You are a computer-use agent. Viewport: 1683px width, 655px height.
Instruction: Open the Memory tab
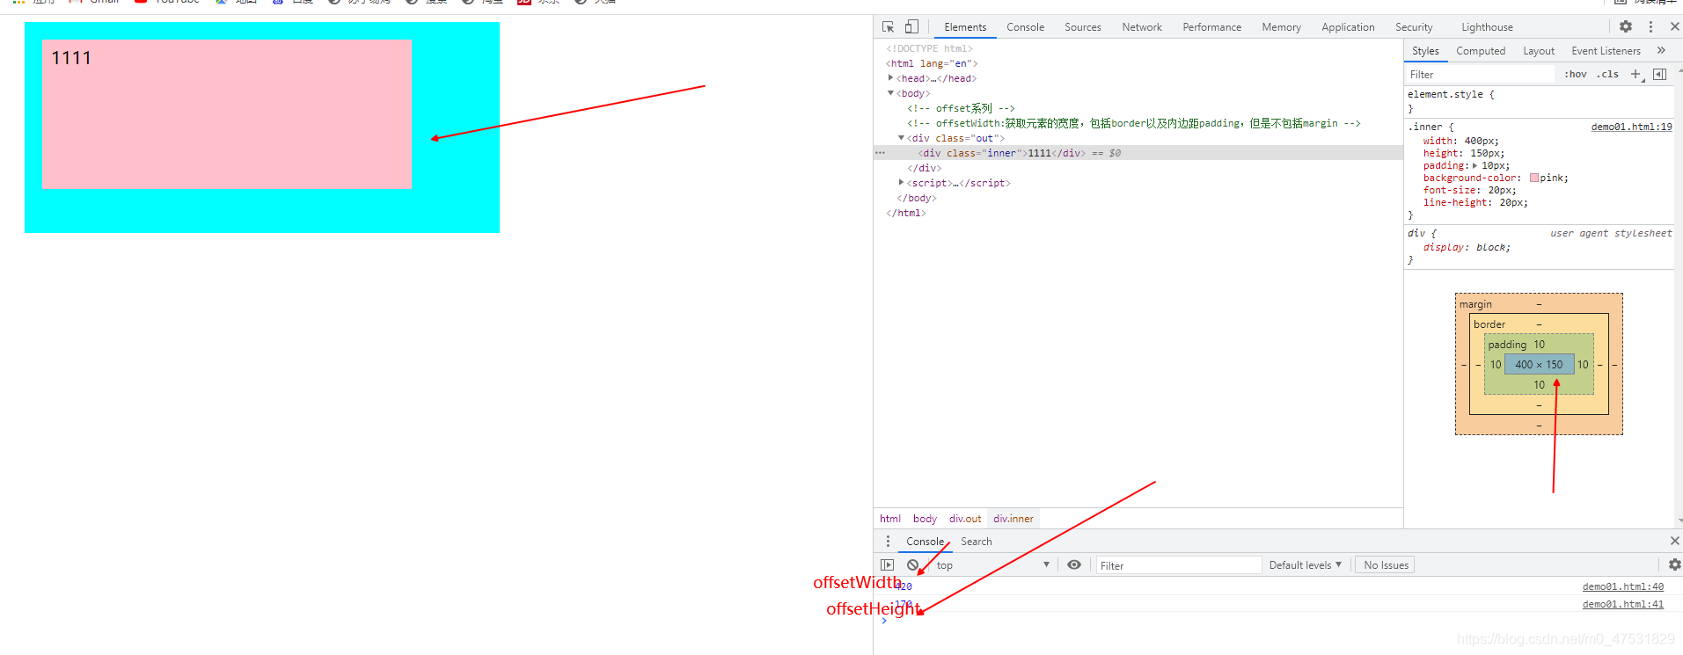coord(1282,27)
